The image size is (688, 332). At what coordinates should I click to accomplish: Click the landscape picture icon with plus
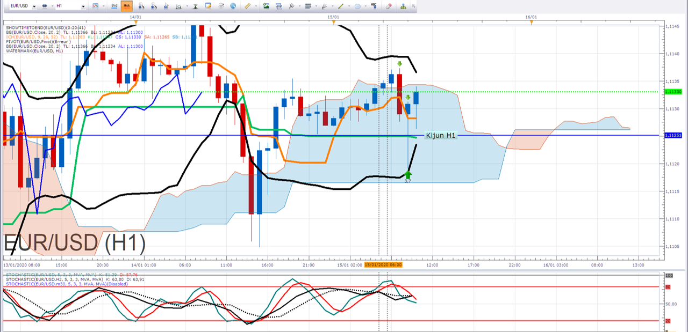266,6
